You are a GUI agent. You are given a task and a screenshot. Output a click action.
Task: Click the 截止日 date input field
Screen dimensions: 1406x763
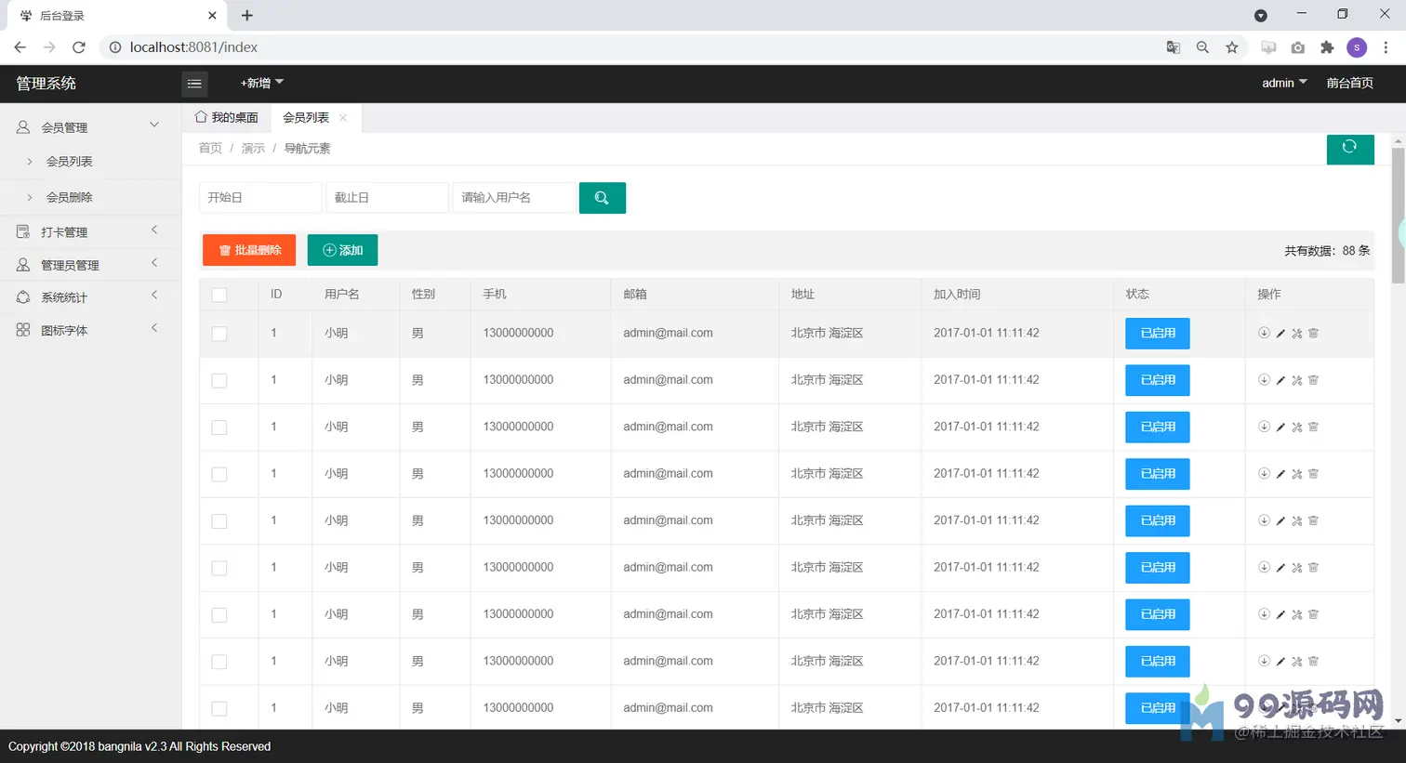coord(387,198)
